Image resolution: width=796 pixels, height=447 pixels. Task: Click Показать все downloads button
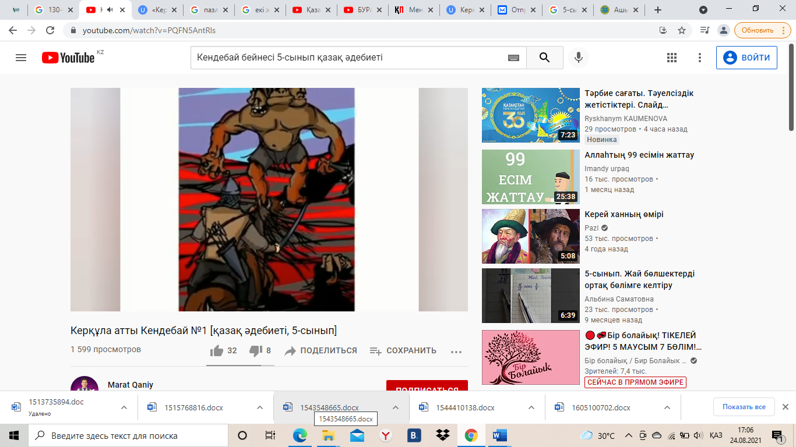(744, 407)
